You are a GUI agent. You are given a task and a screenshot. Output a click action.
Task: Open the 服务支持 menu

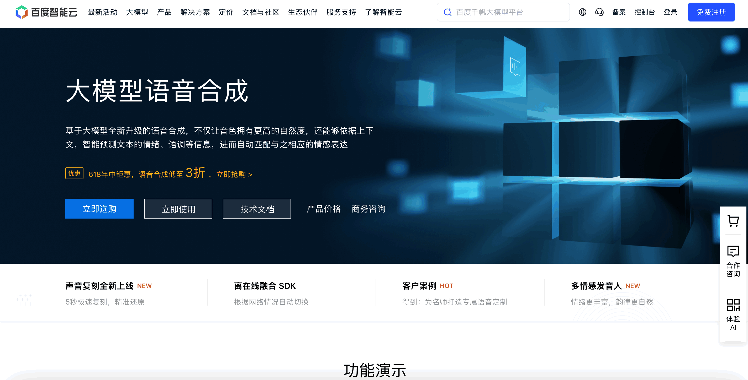pyautogui.click(x=341, y=12)
